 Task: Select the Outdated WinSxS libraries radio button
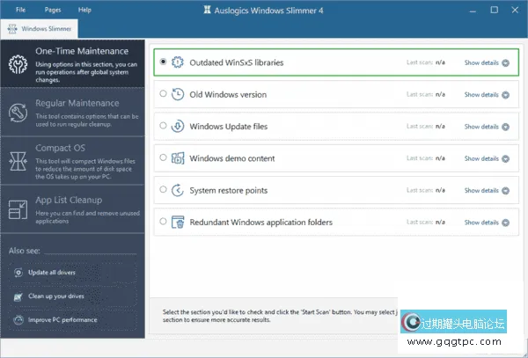pos(163,62)
